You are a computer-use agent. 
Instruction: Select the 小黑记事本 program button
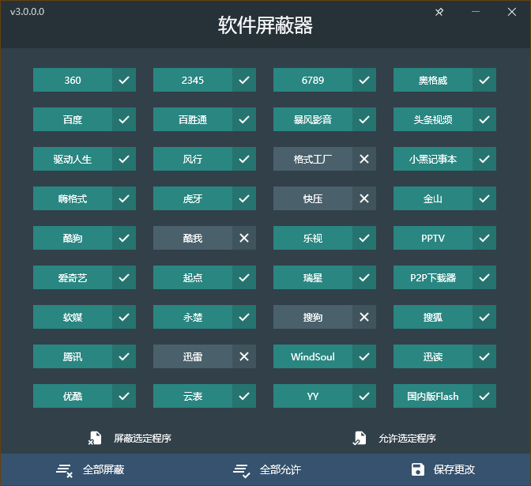(x=433, y=159)
